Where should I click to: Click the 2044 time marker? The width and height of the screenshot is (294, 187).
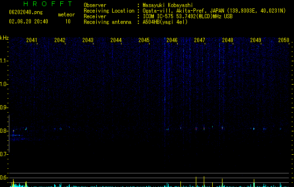pyautogui.click(x=116, y=40)
